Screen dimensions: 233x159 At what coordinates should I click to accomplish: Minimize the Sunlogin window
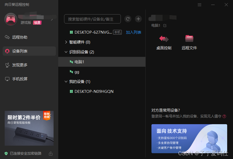click(213, 5)
